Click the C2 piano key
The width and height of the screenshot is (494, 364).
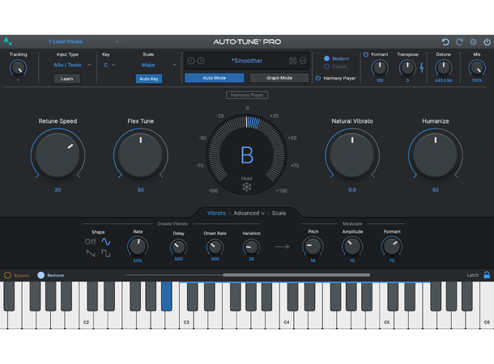(x=86, y=320)
